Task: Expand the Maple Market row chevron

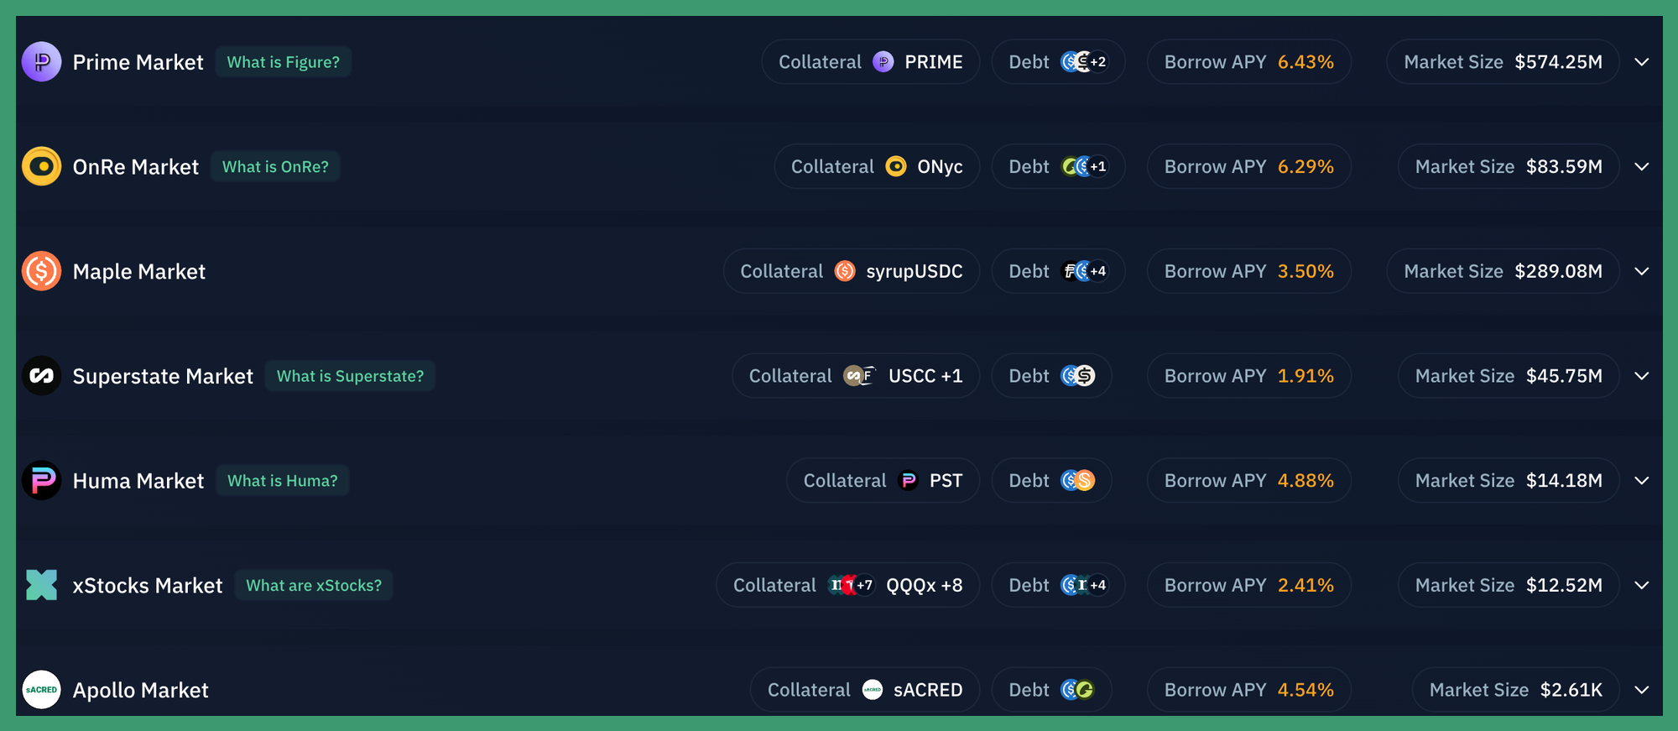Action: [x=1642, y=271]
